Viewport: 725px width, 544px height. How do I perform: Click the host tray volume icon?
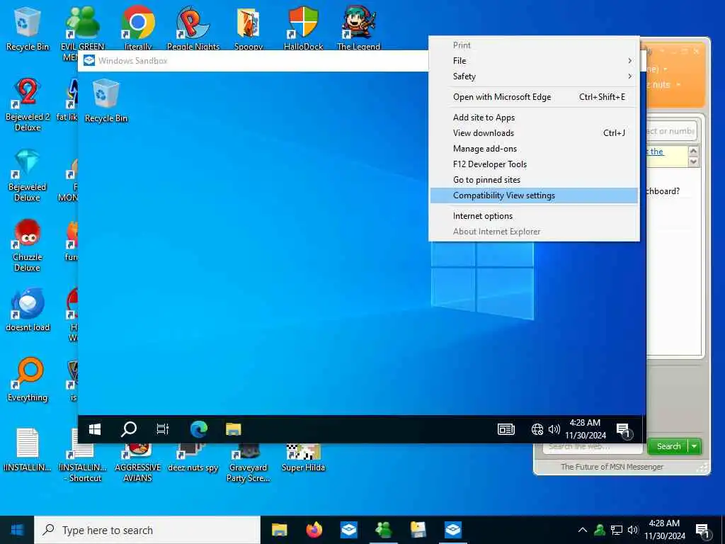point(633,530)
